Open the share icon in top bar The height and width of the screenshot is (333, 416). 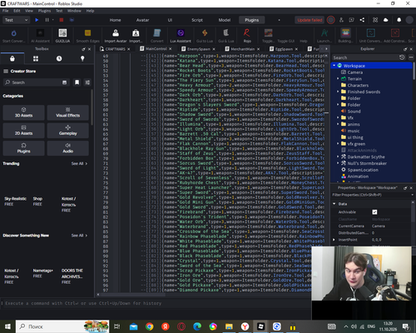pos(362,20)
